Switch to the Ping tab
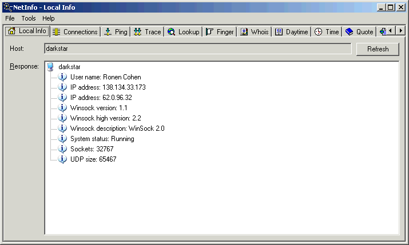 pyautogui.click(x=116, y=32)
